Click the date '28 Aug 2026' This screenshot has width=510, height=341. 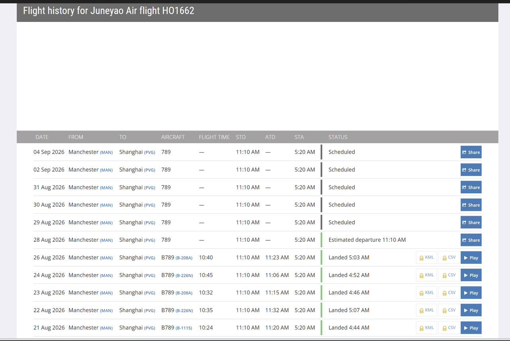point(49,240)
